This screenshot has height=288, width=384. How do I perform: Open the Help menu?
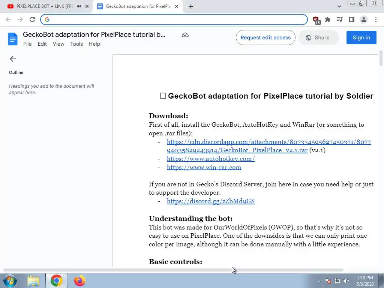click(x=94, y=44)
